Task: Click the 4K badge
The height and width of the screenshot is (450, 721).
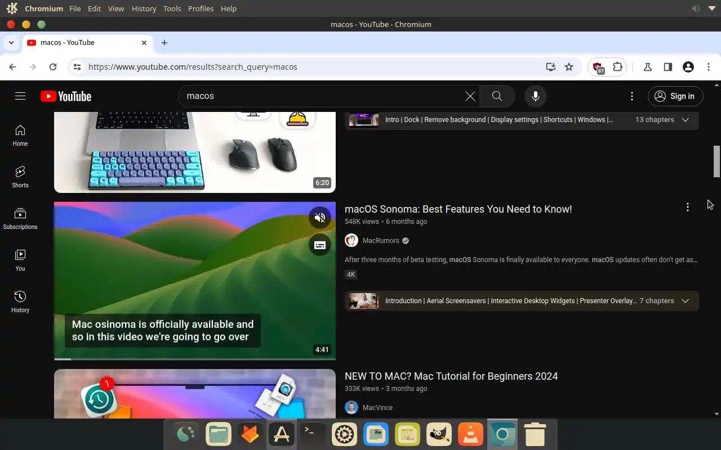Action: pyautogui.click(x=351, y=274)
